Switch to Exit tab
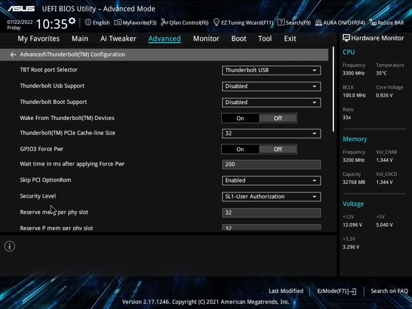The image size is (412, 309). click(x=290, y=39)
